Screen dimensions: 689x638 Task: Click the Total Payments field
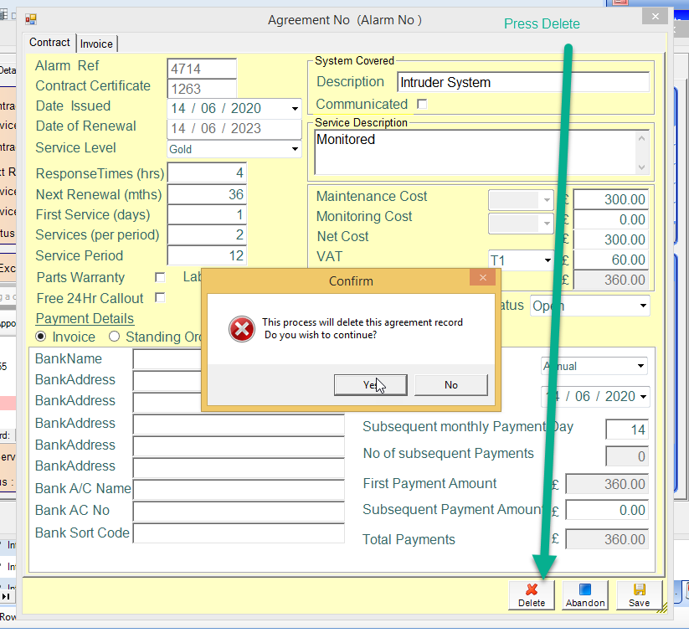[x=607, y=539]
